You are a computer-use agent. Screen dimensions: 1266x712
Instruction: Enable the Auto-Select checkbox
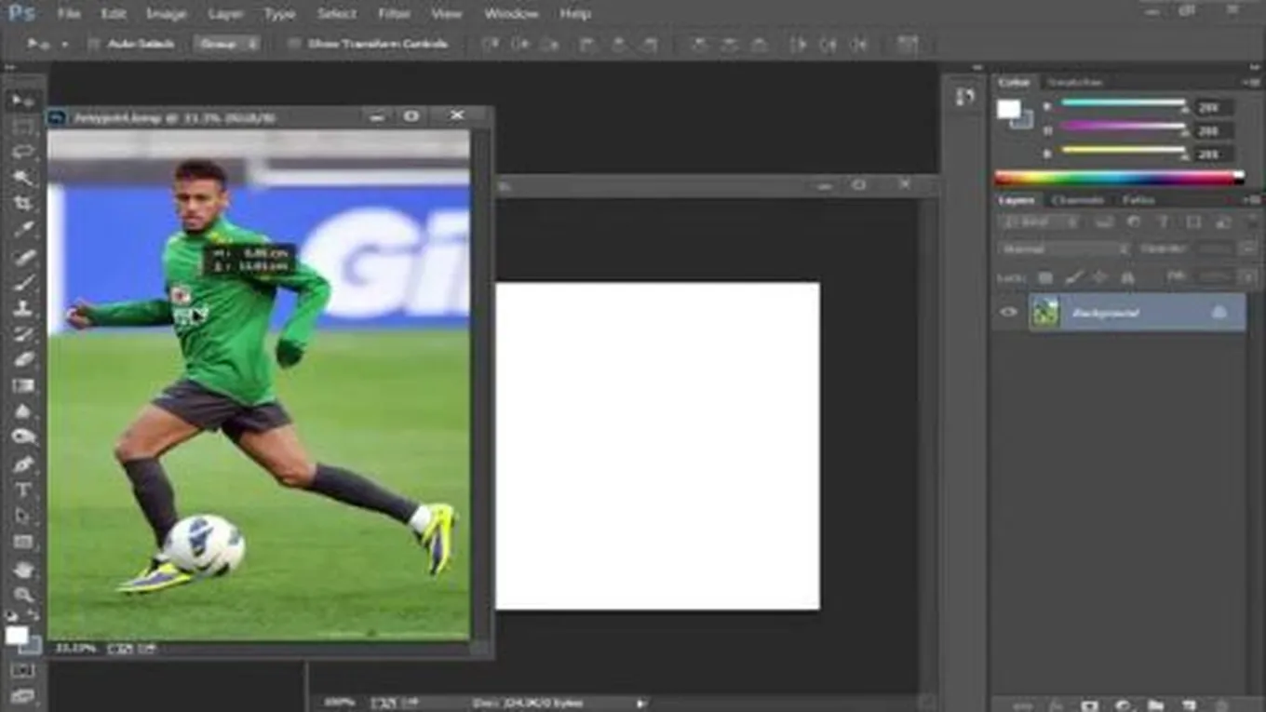pos(93,44)
